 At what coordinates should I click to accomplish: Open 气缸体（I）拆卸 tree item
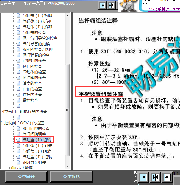point(37,21)
